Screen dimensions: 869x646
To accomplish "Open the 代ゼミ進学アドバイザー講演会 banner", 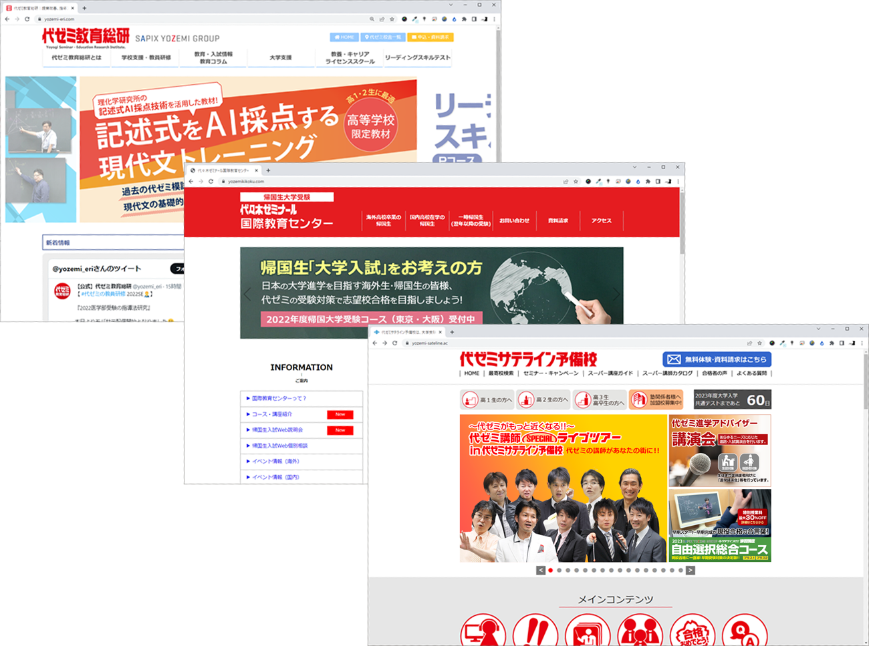I will pyautogui.click(x=720, y=450).
